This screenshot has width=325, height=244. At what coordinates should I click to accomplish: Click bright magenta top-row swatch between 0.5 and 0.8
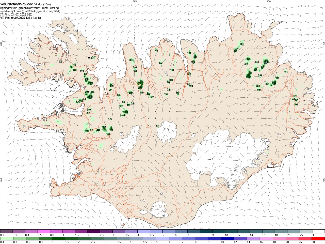coord(44,232)
